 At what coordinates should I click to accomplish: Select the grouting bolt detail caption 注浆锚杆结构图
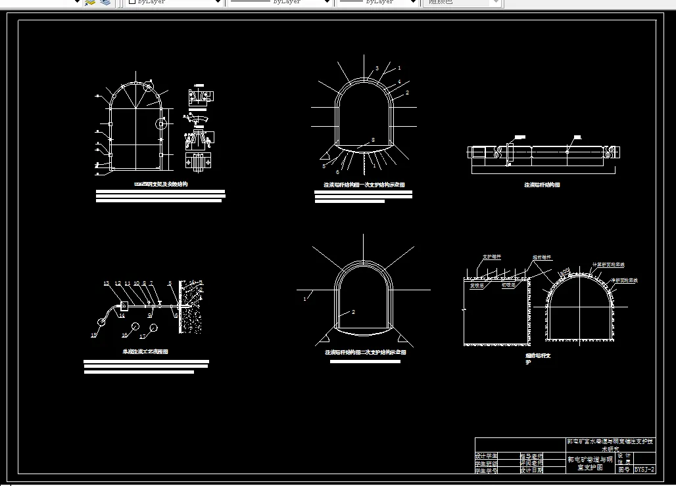pos(542,185)
